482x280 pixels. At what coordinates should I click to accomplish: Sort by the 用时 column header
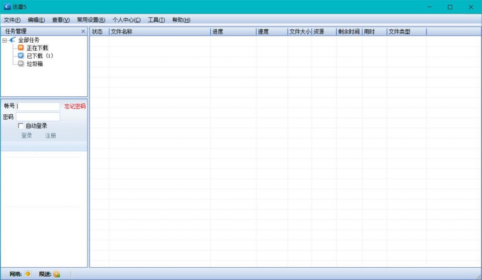pos(375,31)
